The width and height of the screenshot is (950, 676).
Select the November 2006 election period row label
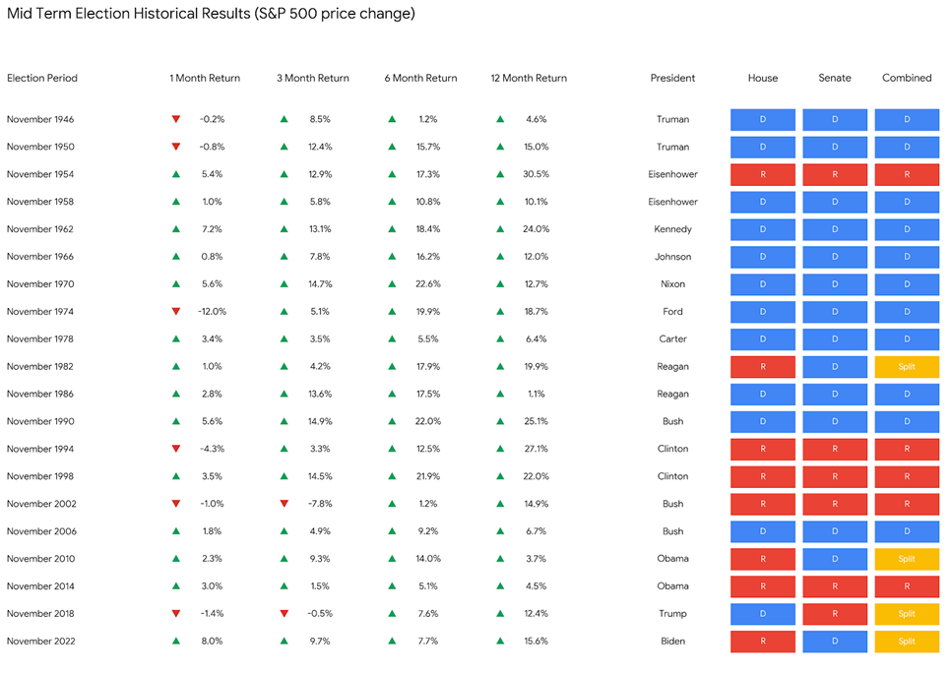click(40, 531)
